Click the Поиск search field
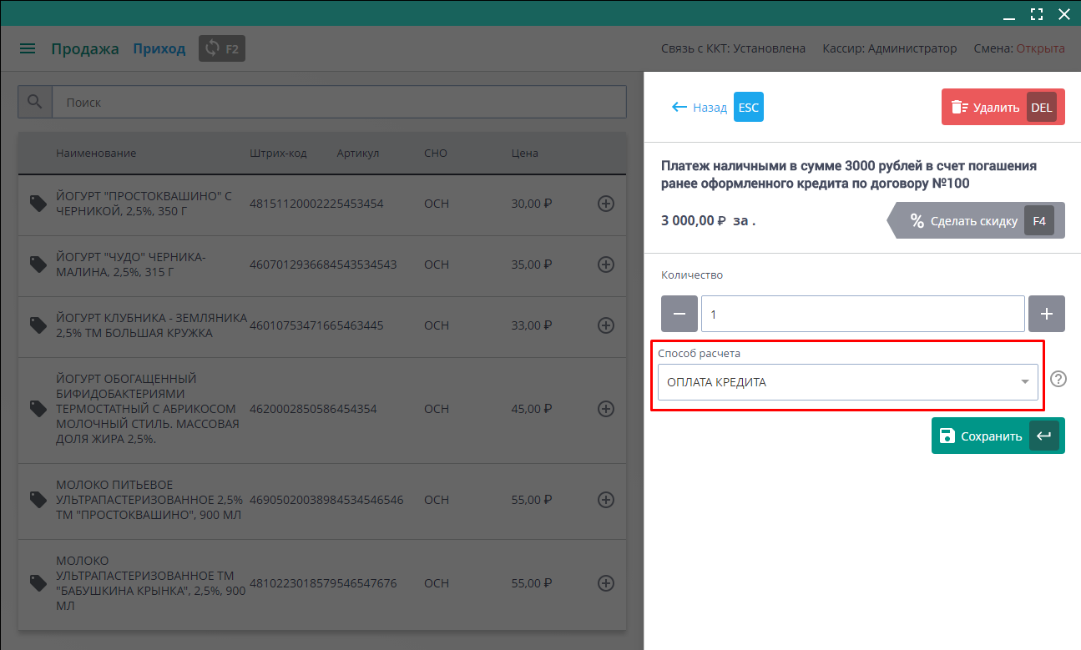 pyautogui.click(x=339, y=102)
